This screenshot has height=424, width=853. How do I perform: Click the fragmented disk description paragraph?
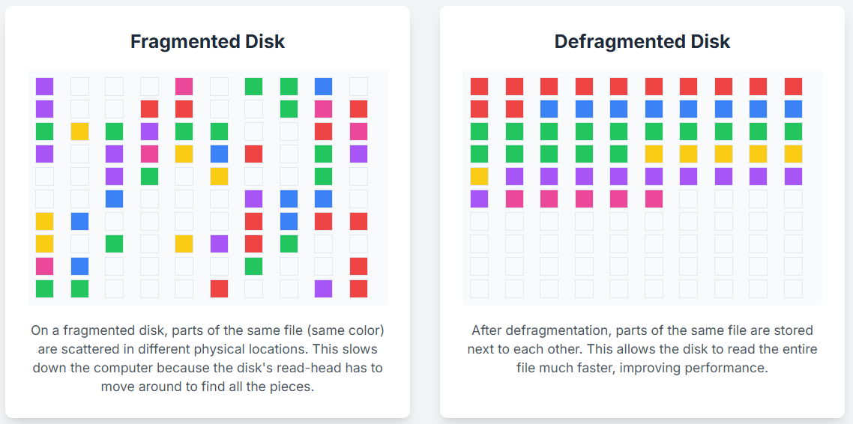[x=208, y=358]
